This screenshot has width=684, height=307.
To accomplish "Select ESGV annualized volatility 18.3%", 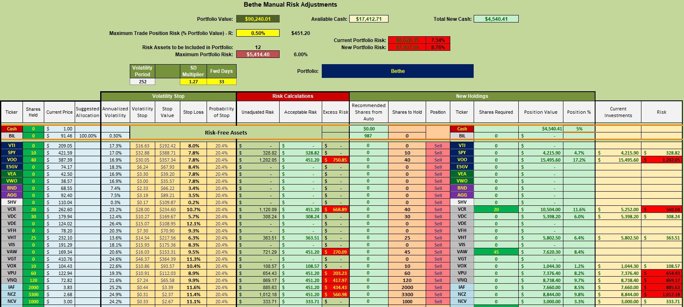I will pos(115,167).
